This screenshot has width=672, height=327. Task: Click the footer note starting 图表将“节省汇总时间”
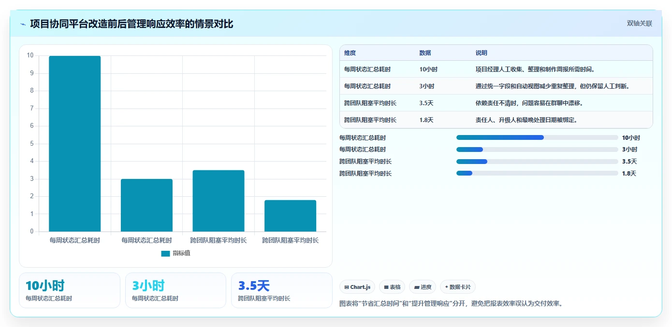point(452,304)
